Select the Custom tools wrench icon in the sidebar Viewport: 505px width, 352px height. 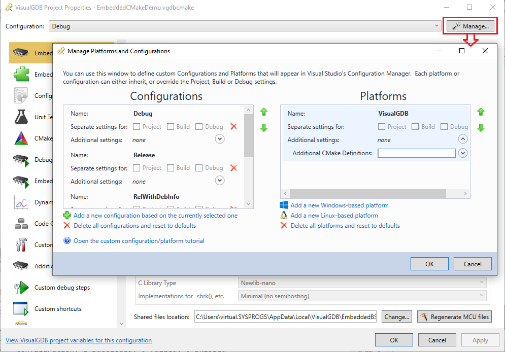[21, 244]
